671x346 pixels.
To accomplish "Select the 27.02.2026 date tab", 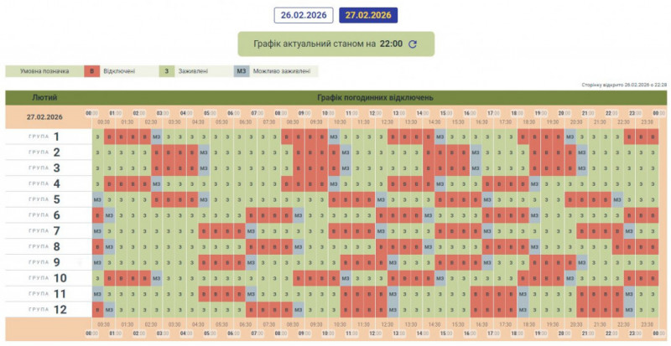I will [368, 15].
